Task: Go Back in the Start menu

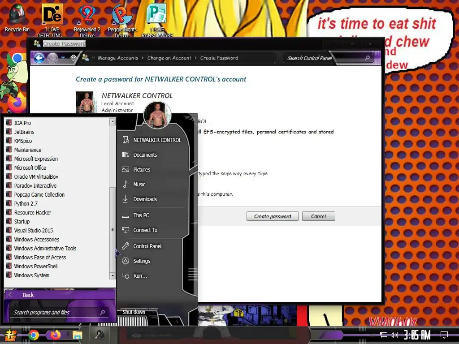Action: pyautogui.click(x=60, y=295)
